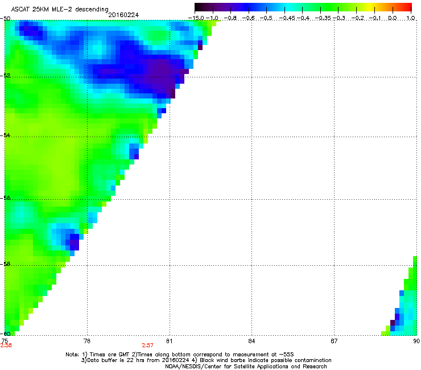The image size is (421, 370).
Task: Click the -60 latitude axis label
Action: point(5,334)
